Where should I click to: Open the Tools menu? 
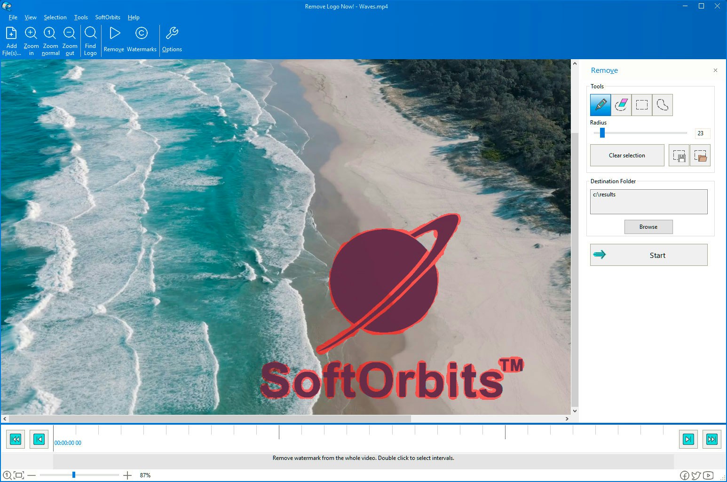coord(81,17)
